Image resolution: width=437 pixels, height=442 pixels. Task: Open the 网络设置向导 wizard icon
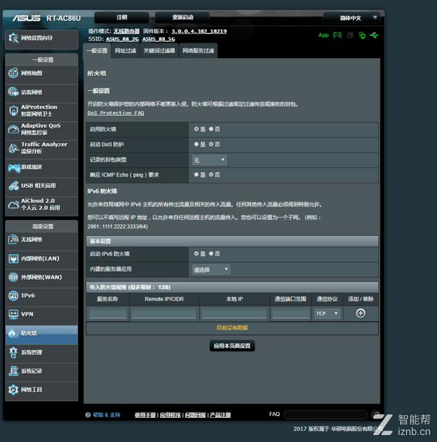(13, 38)
